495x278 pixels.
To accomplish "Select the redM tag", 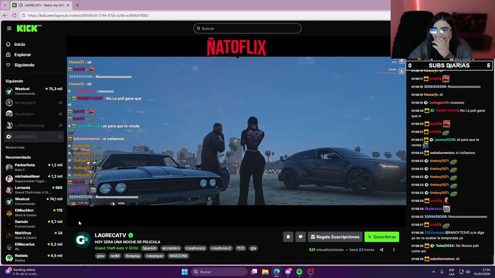I will click(115, 256).
